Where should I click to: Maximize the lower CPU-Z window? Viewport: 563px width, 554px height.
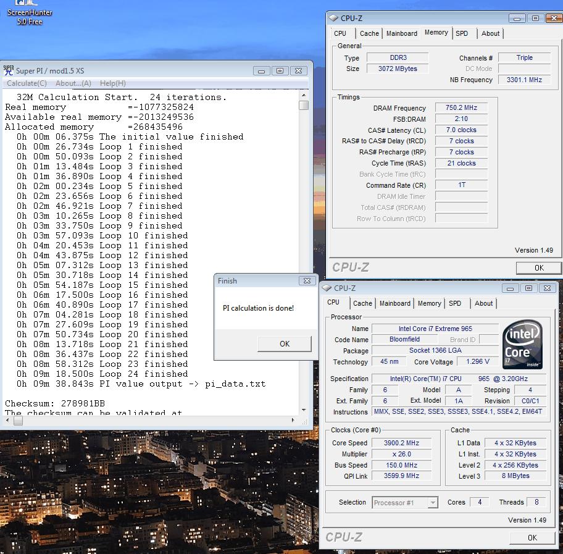[x=528, y=288]
